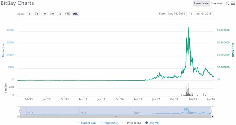Set zoom range to 1d
This screenshot has height=125, width=236.
[x=29, y=14]
